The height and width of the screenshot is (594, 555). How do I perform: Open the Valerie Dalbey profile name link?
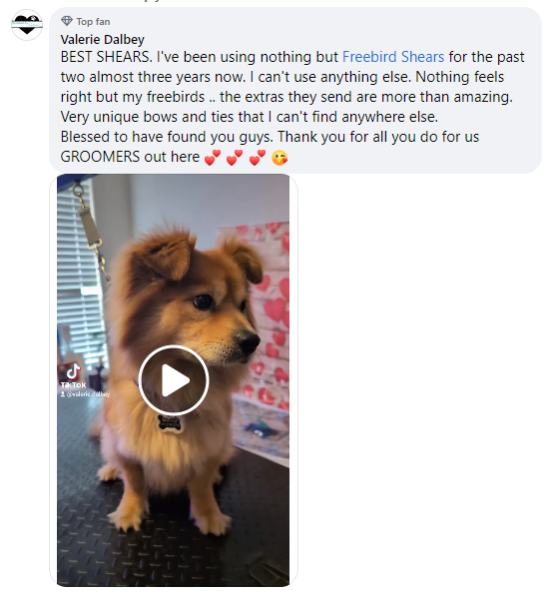click(102, 39)
